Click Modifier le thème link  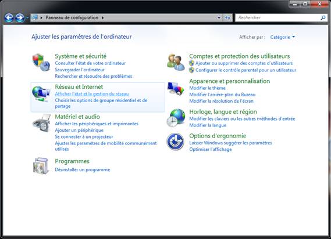(x=207, y=88)
